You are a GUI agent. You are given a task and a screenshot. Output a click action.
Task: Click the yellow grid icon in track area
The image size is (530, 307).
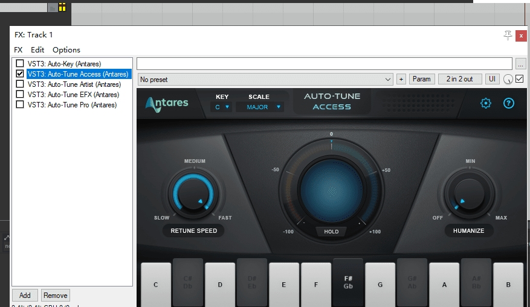pos(62,7)
